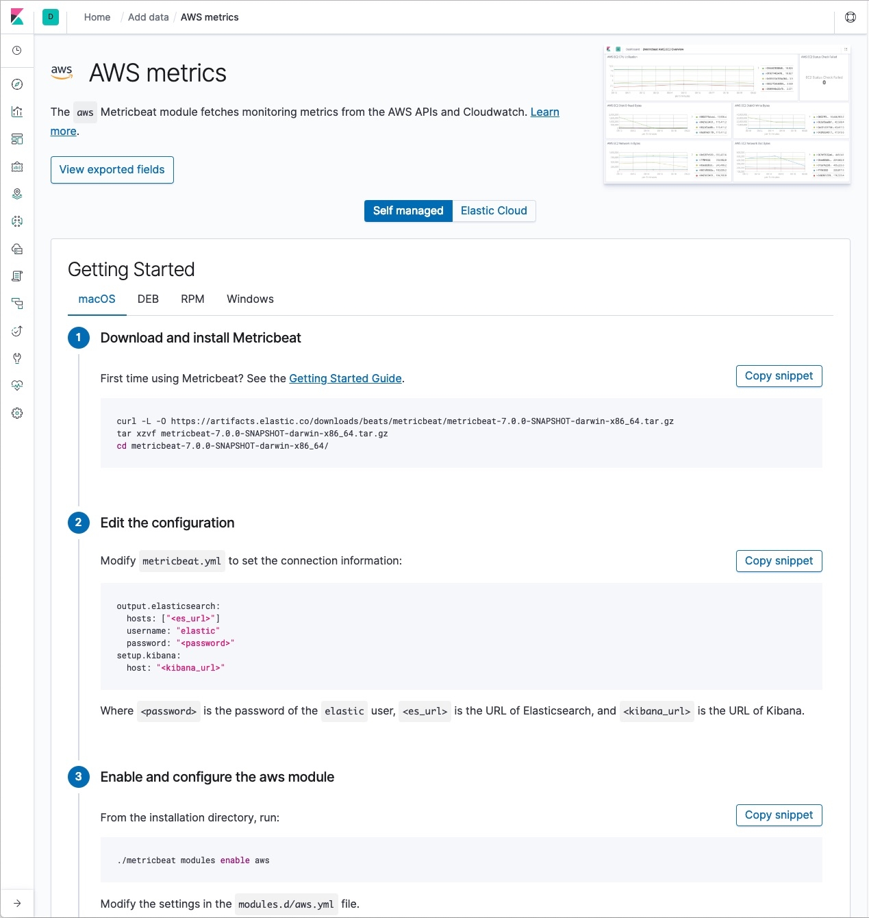The height and width of the screenshot is (918, 869).
Task: Expand sidebar with arrow icon
Action: [17, 903]
